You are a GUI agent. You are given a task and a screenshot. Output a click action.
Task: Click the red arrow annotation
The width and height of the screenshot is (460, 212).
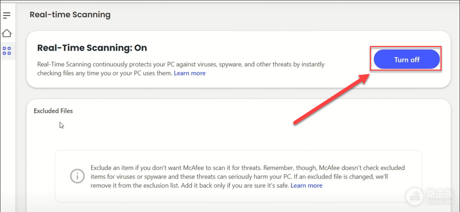click(x=332, y=99)
